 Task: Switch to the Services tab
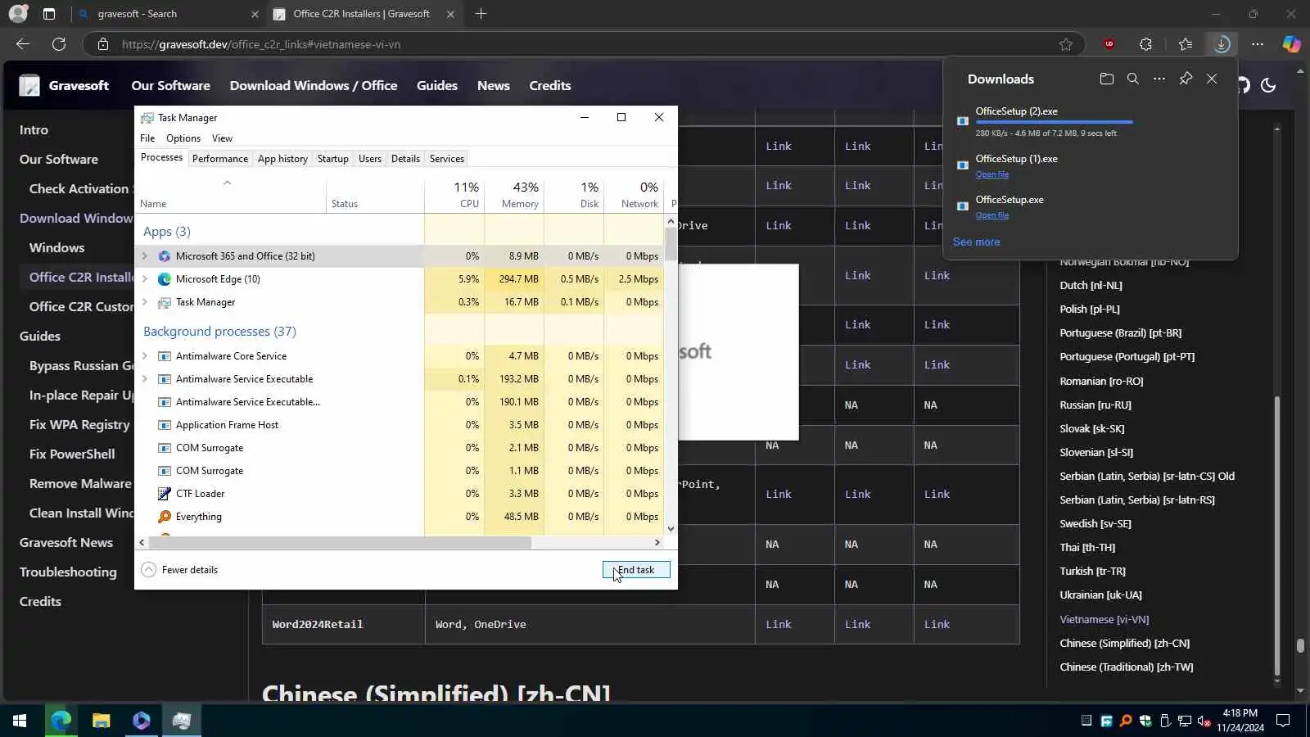pos(447,159)
